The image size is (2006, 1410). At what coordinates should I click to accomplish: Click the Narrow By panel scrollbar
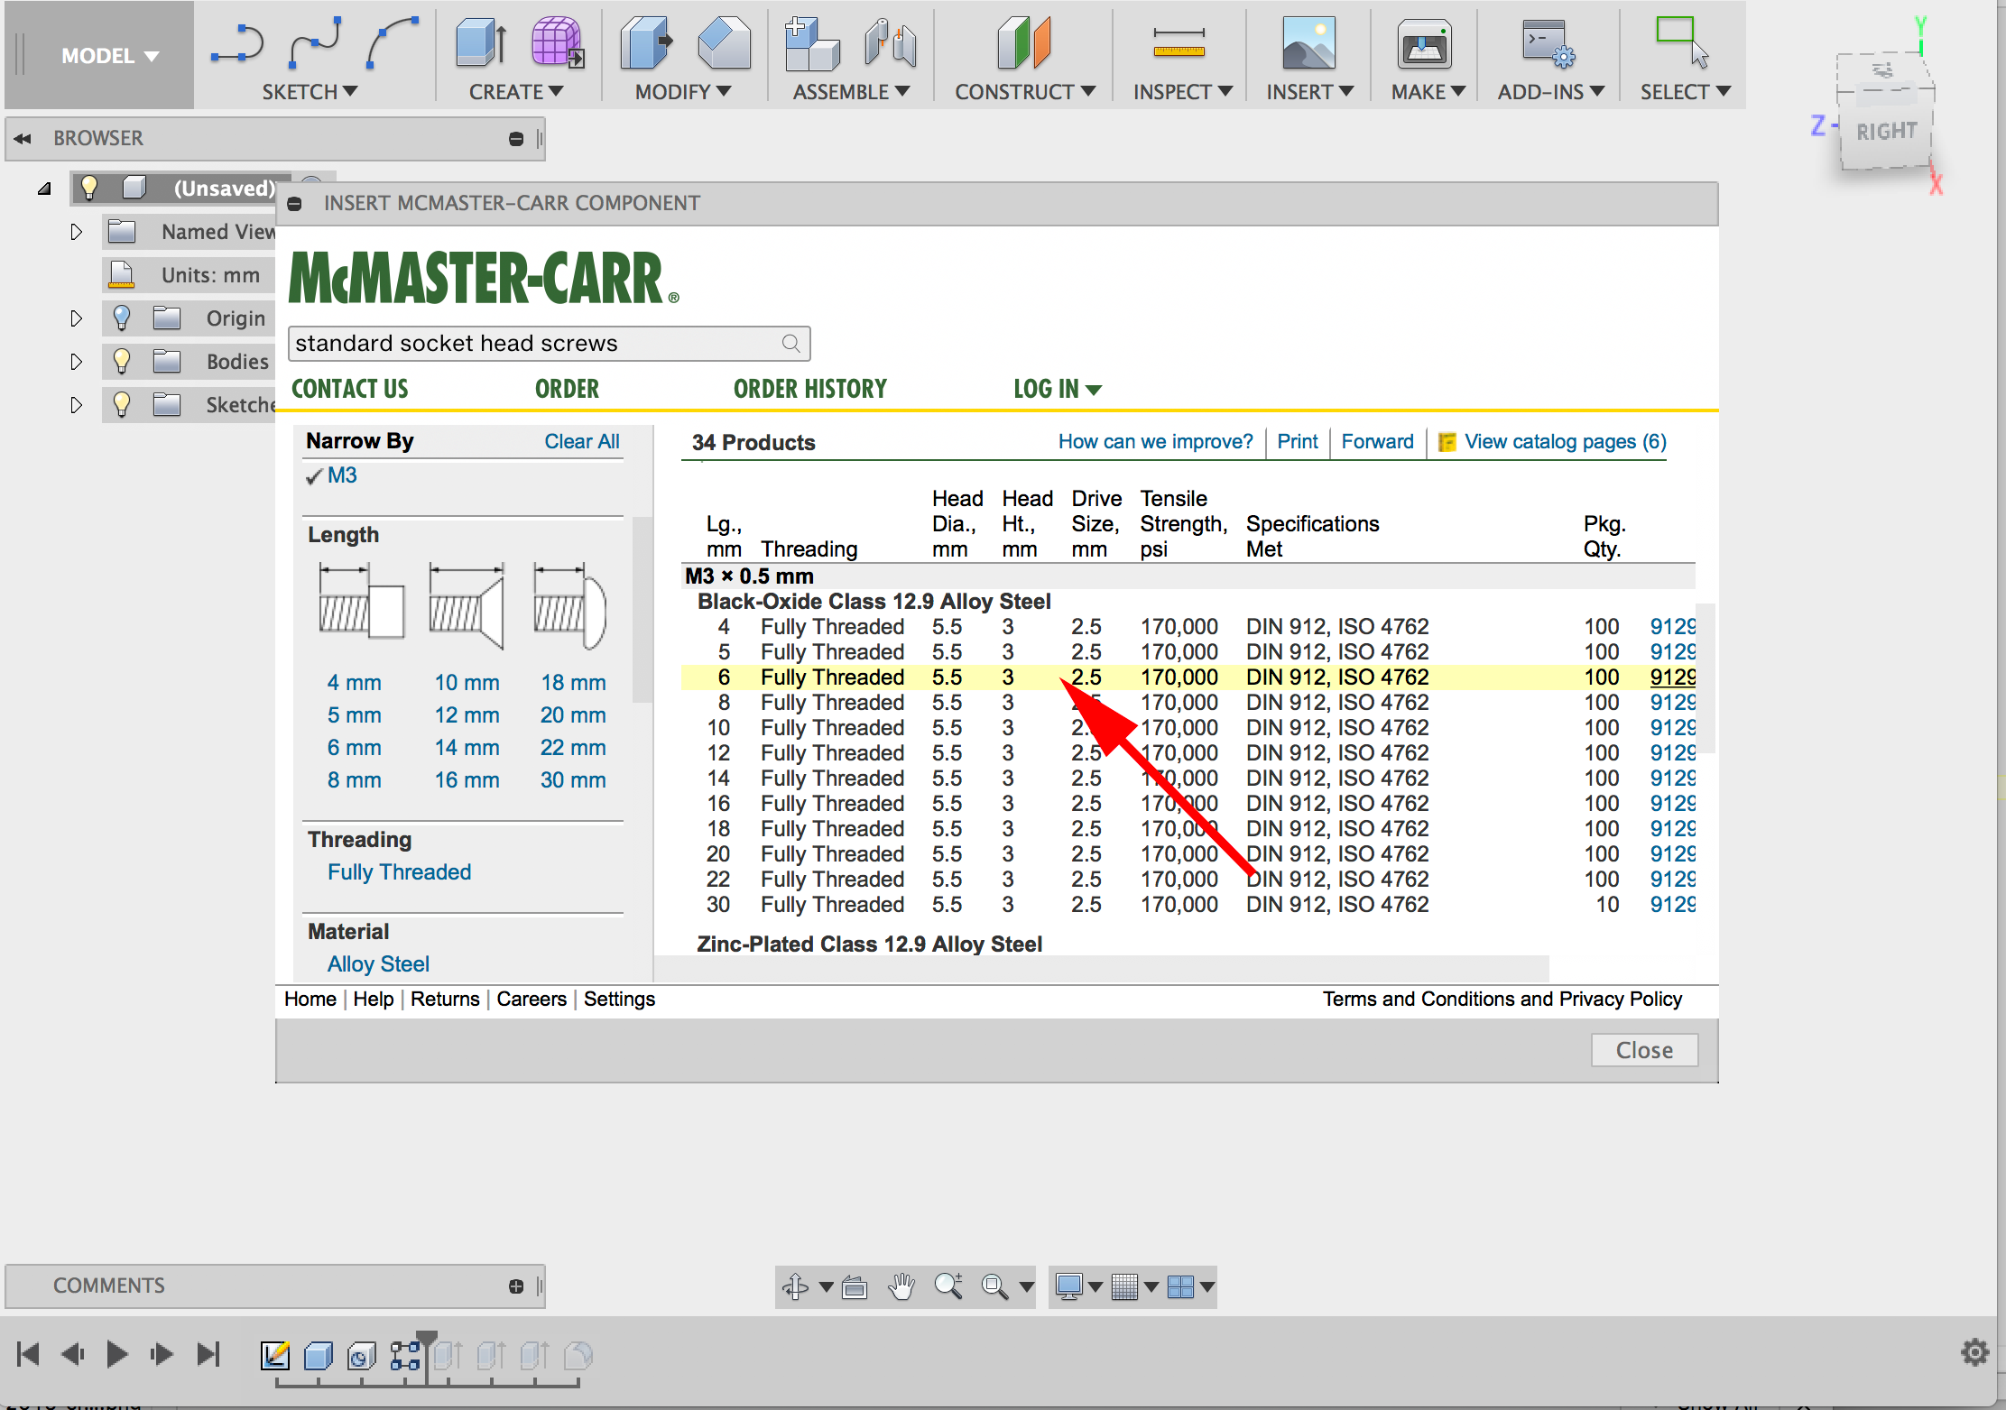[x=642, y=610]
